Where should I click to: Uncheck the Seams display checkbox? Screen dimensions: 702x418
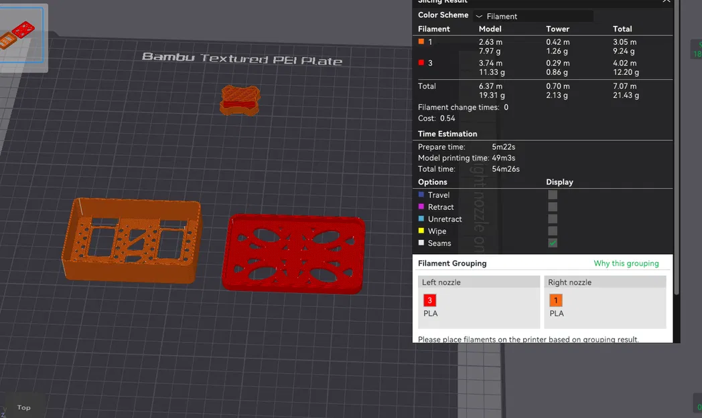click(x=553, y=243)
